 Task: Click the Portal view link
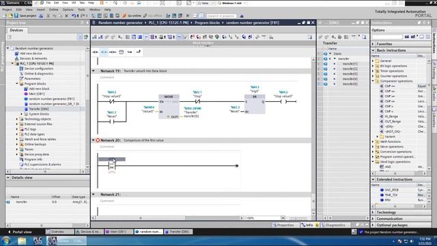coord(20,232)
